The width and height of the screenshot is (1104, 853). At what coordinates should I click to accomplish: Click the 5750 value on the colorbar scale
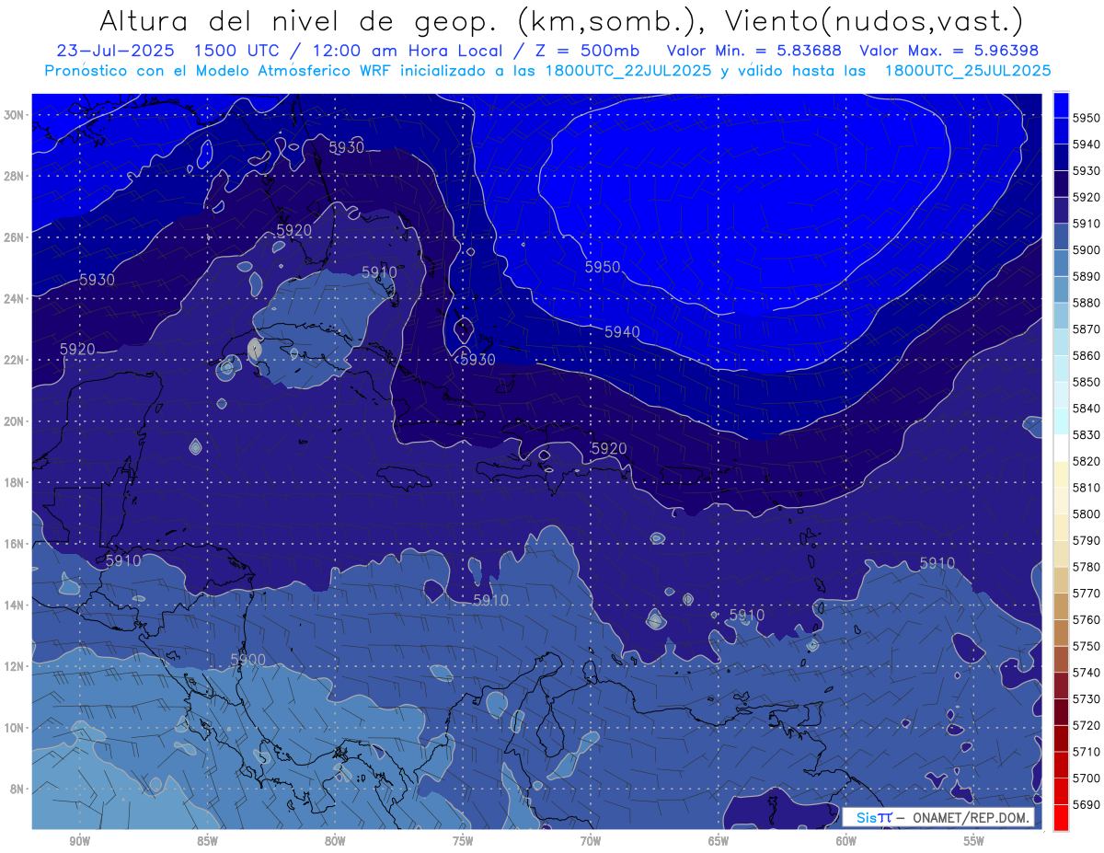[1087, 646]
